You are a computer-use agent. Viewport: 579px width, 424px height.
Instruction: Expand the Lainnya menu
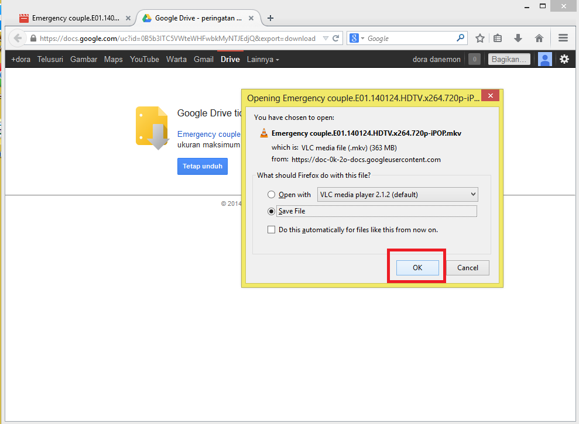(263, 60)
